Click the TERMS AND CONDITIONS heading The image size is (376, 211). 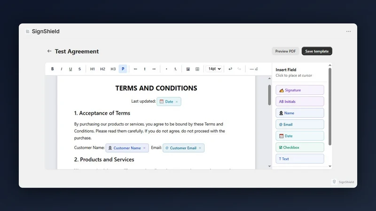pos(156,88)
